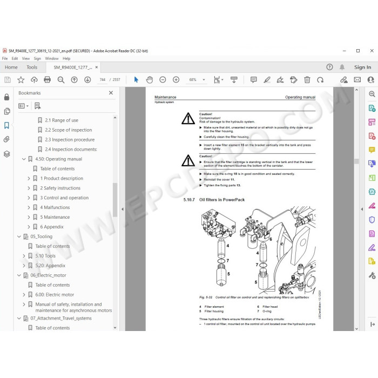The width and height of the screenshot is (378, 378).
Task: Open the Sign menu
Action: pyautogui.click(x=37, y=58)
